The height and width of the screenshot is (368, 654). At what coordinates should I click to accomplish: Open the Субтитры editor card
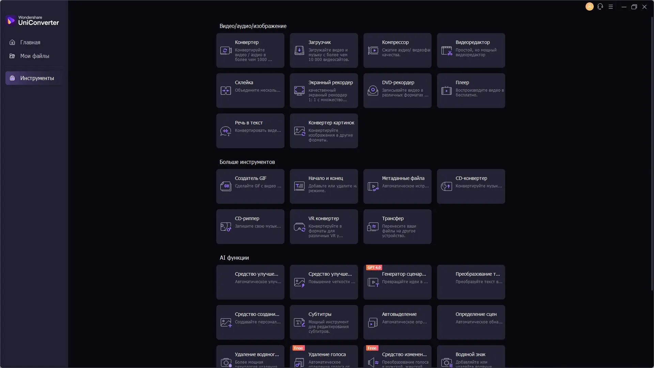(324, 322)
